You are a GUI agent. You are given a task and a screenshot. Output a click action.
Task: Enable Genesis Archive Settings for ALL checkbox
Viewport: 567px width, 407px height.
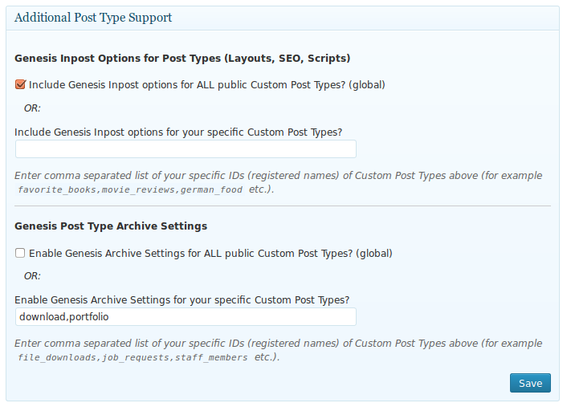(20, 253)
